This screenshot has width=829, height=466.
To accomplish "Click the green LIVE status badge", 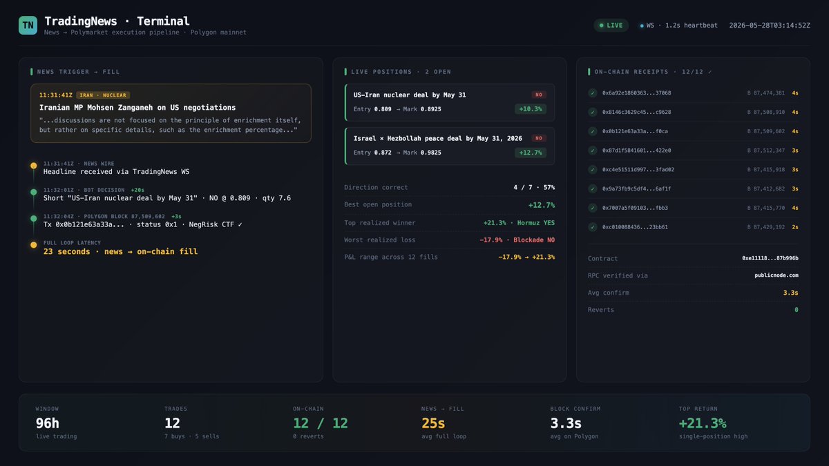I will 611,26.
